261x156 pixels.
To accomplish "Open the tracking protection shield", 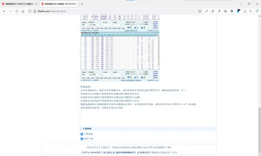I will (30, 11).
